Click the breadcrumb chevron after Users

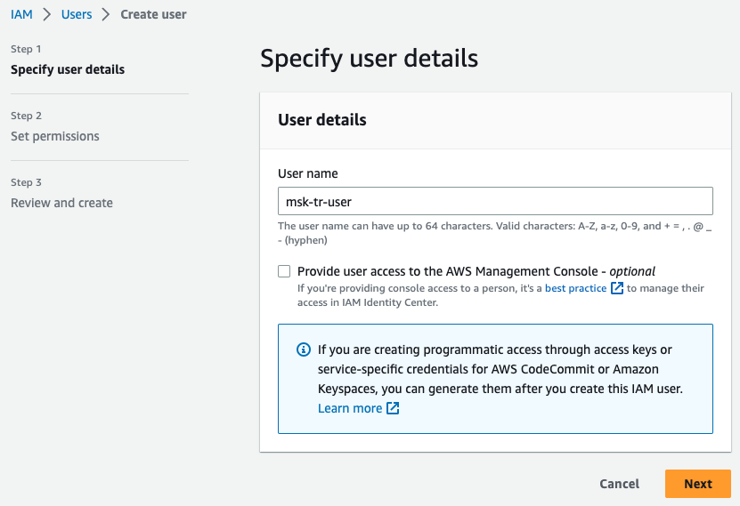(106, 14)
